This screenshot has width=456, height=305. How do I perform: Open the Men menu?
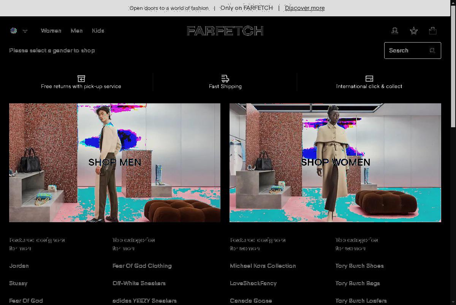[76, 31]
